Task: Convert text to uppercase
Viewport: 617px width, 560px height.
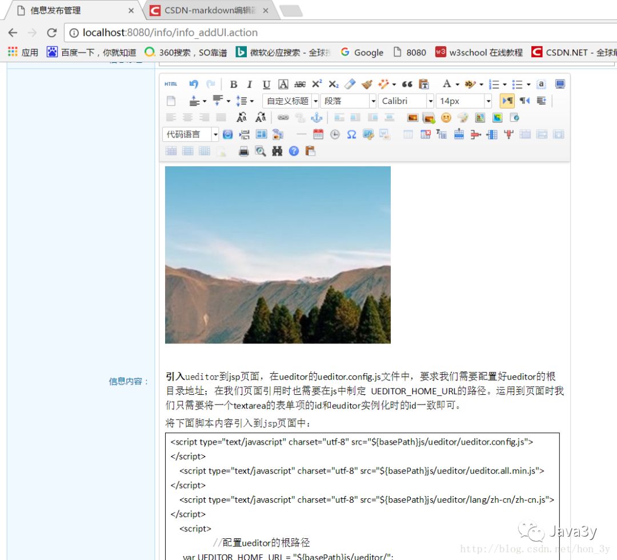Action: [242, 118]
